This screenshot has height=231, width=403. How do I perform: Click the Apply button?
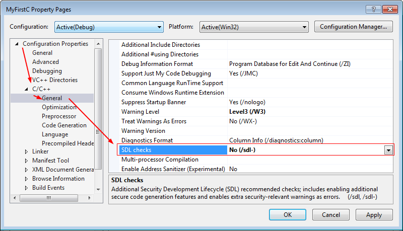click(x=374, y=215)
